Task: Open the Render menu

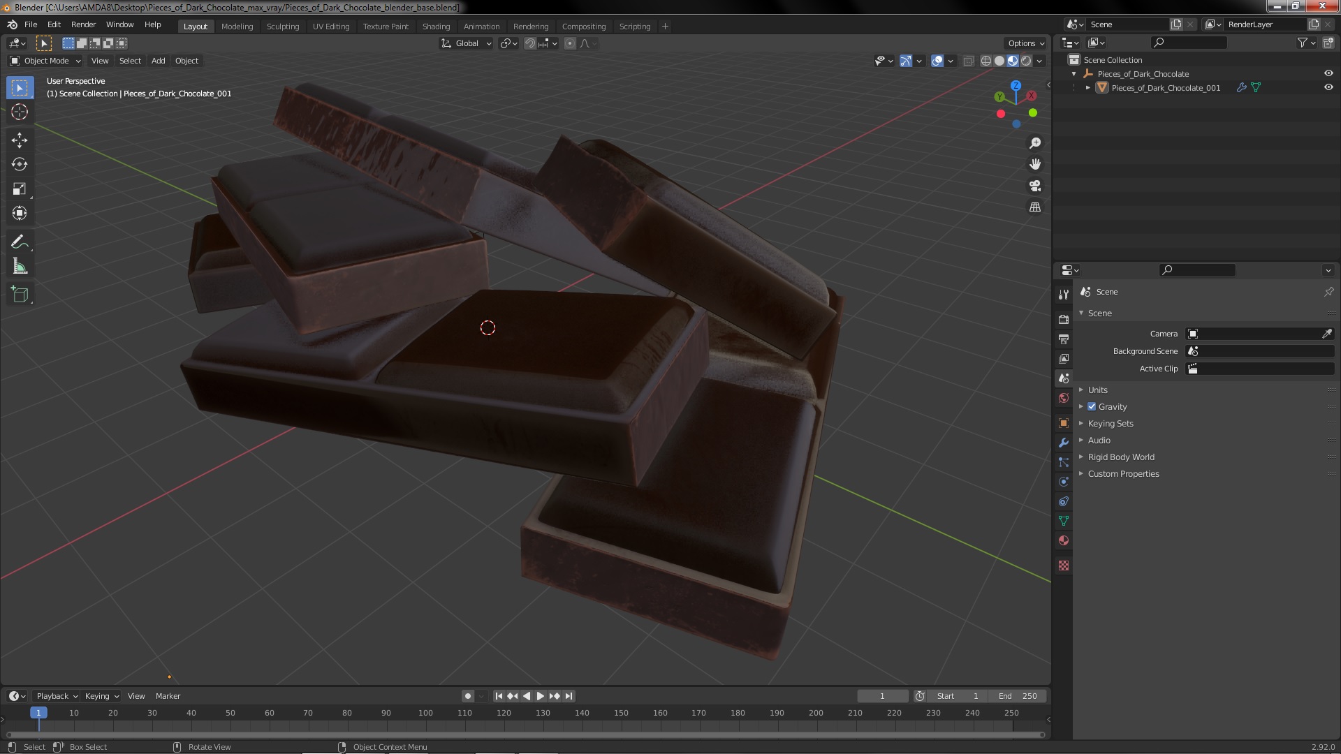Action: 83,24
